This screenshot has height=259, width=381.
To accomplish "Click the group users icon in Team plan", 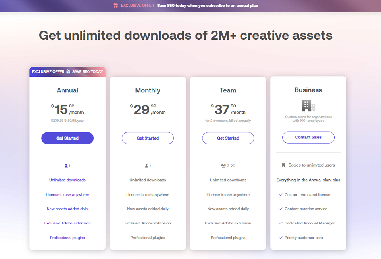I will pos(223,166).
